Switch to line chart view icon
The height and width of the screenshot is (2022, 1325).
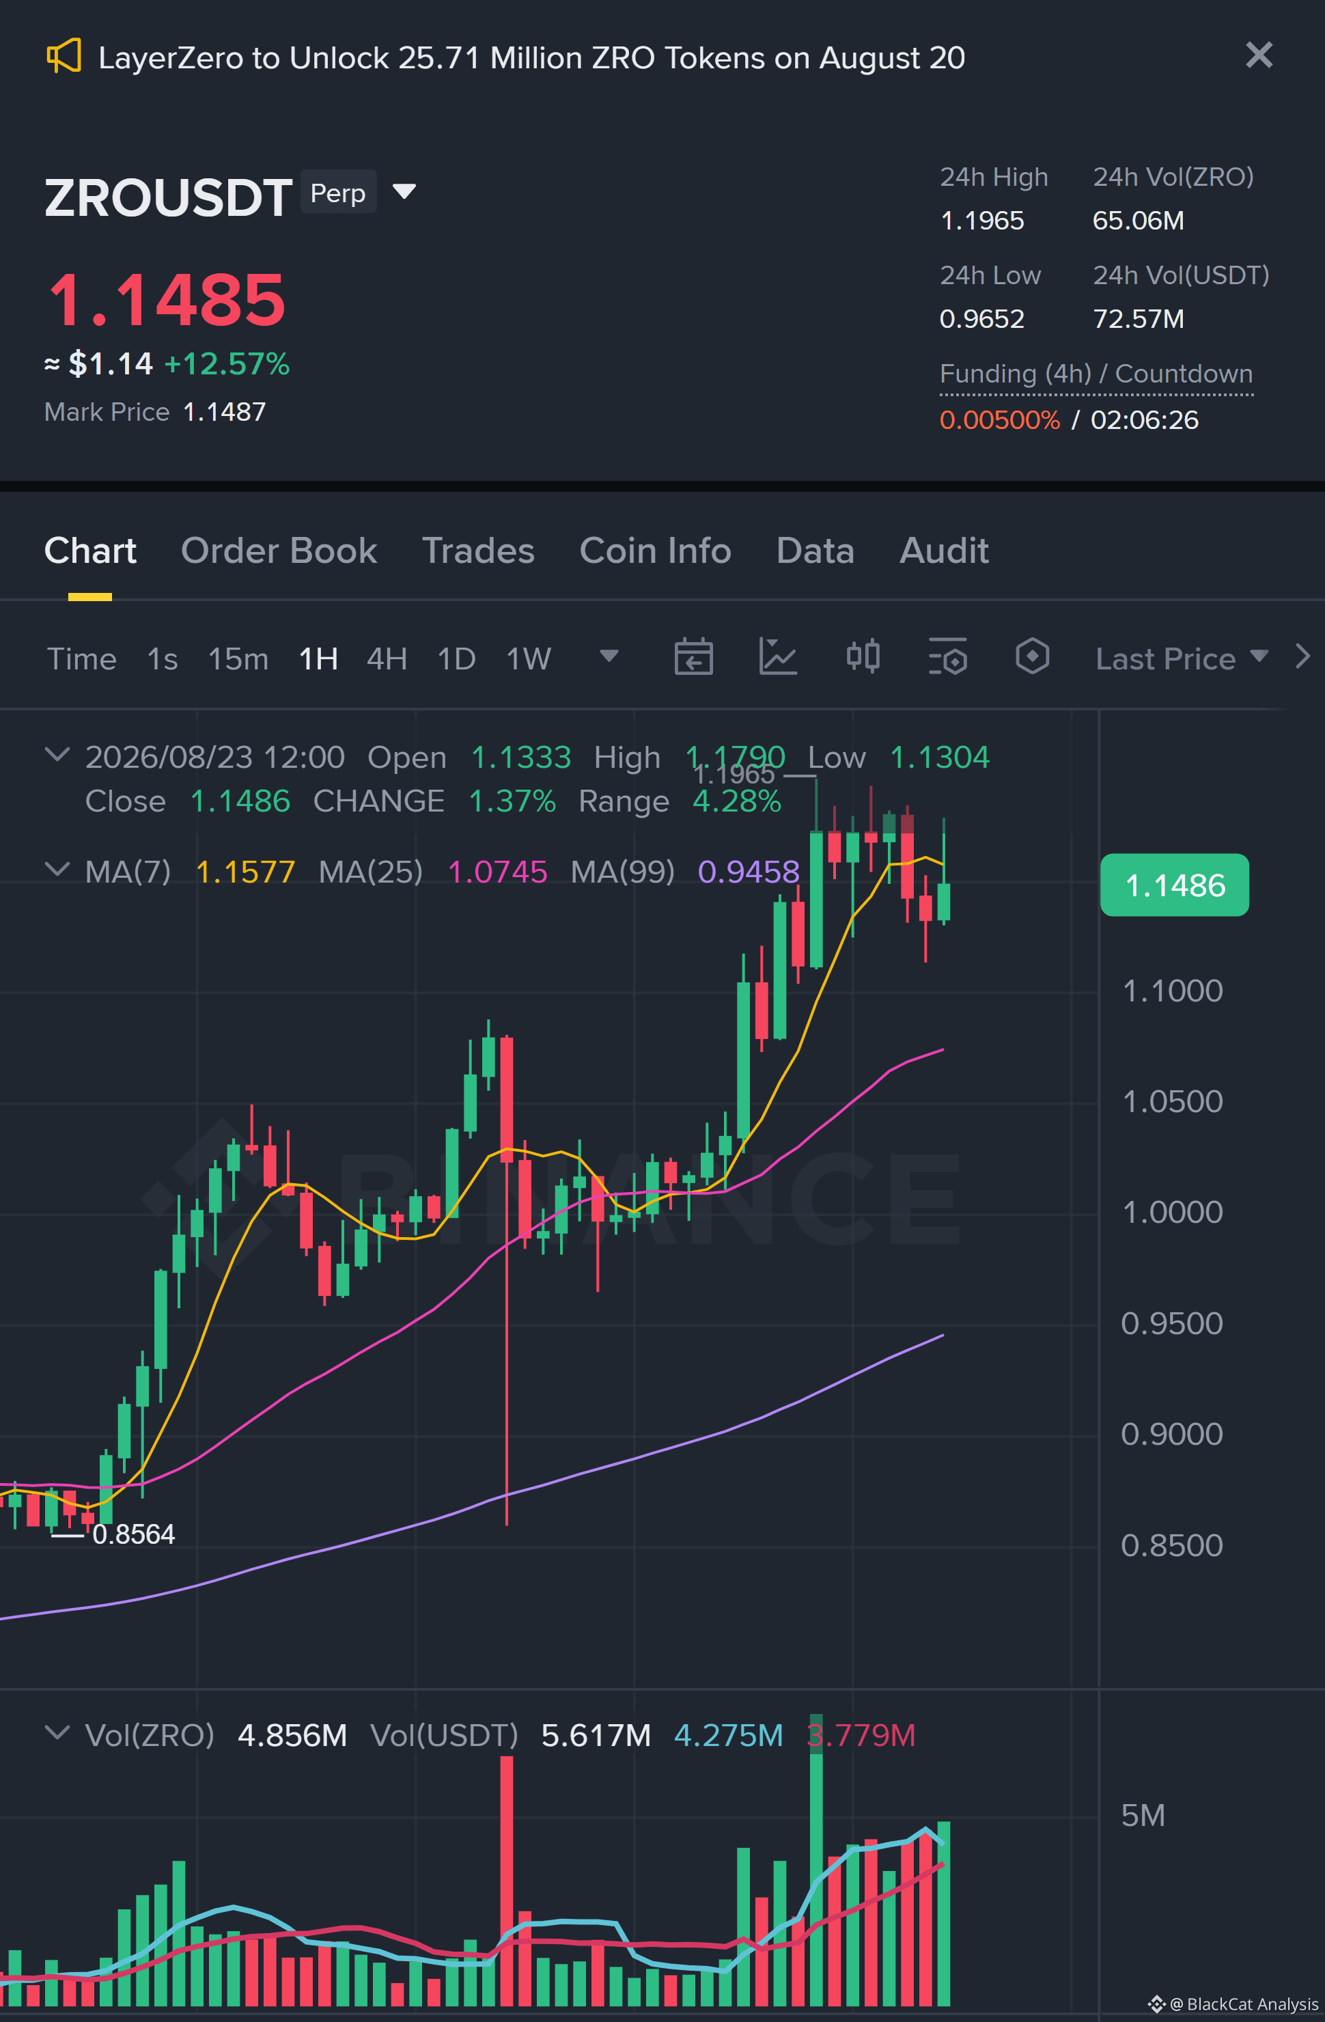coord(777,656)
